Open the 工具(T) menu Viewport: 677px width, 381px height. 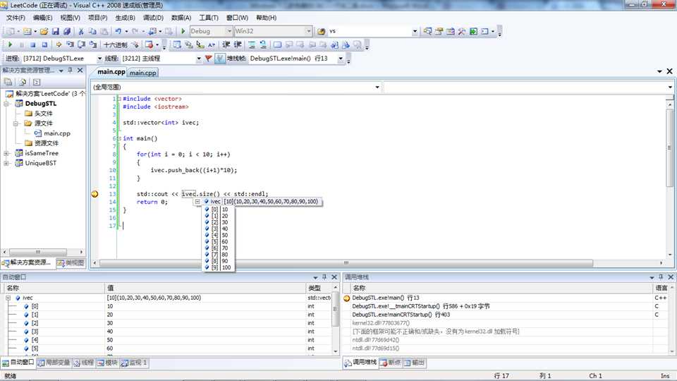click(x=209, y=18)
